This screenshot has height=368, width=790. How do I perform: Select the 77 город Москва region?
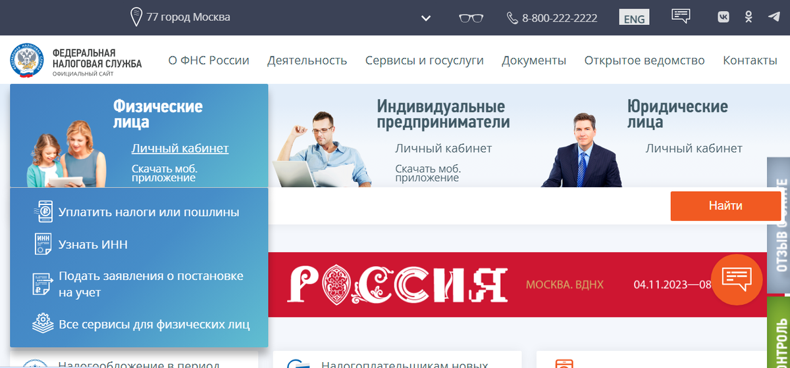coord(188,17)
